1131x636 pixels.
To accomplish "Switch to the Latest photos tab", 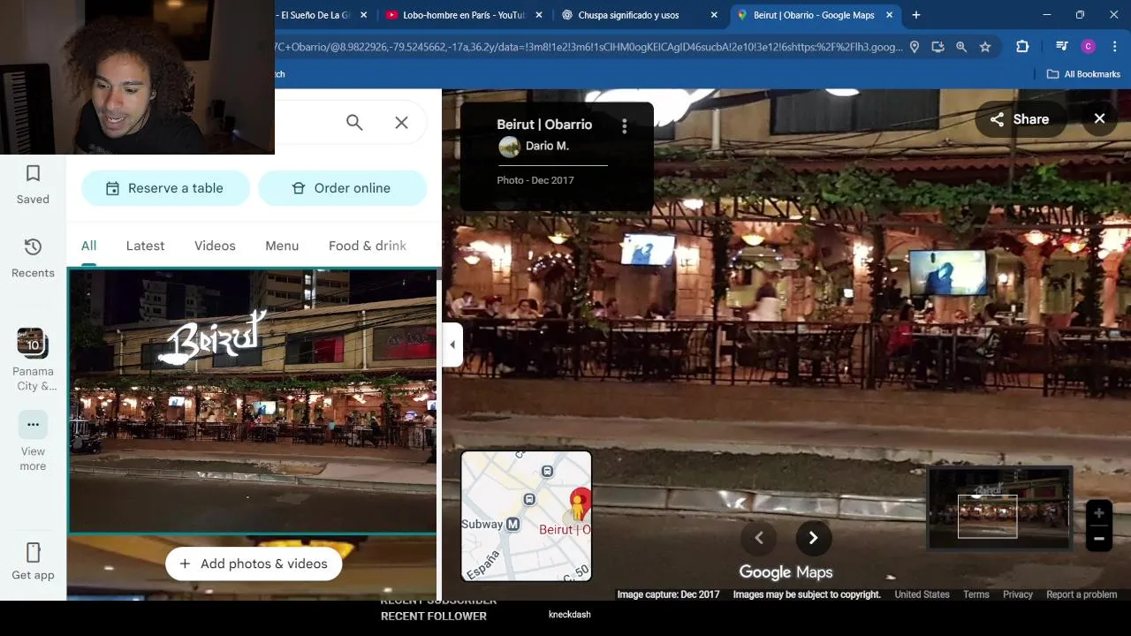I will [x=145, y=246].
